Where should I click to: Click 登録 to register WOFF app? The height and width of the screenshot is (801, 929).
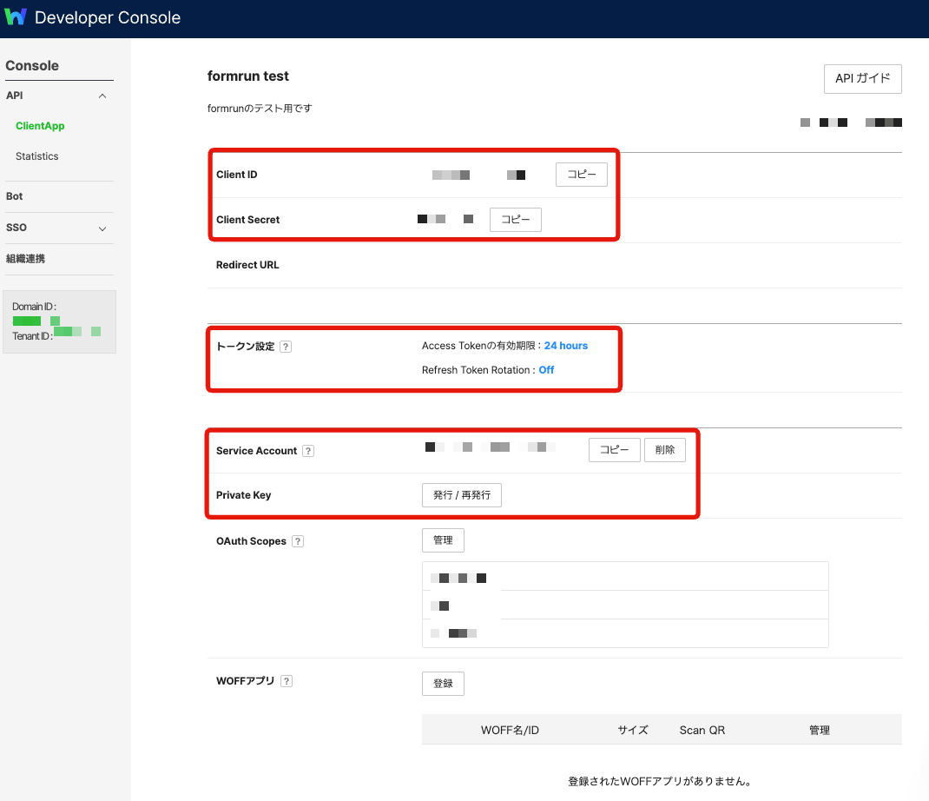click(x=443, y=684)
